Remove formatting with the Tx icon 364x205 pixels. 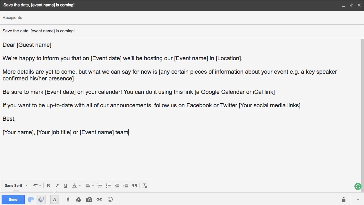[x=145, y=186]
